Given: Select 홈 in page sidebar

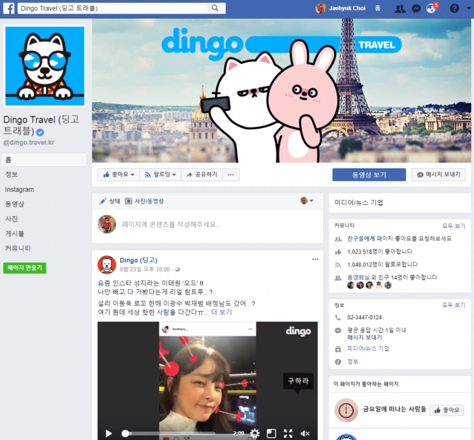Looking at the screenshot, I should tap(44, 159).
